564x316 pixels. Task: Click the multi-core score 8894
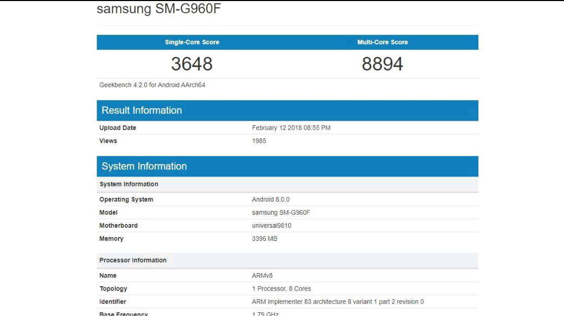point(382,64)
